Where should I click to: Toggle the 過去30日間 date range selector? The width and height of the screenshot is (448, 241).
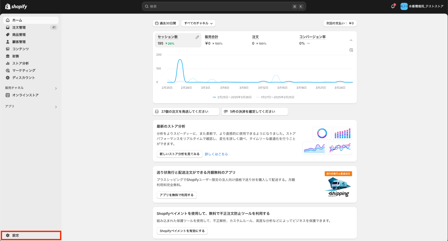pos(166,23)
